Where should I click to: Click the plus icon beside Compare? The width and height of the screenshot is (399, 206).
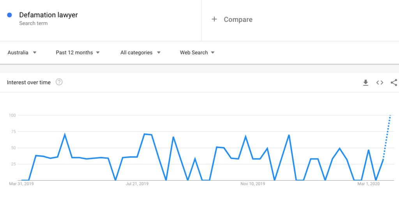click(214, 19)
